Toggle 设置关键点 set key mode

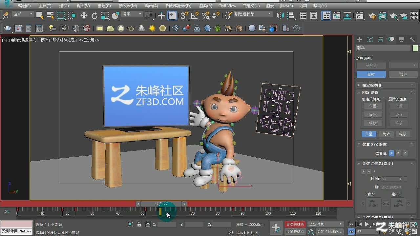295,231
